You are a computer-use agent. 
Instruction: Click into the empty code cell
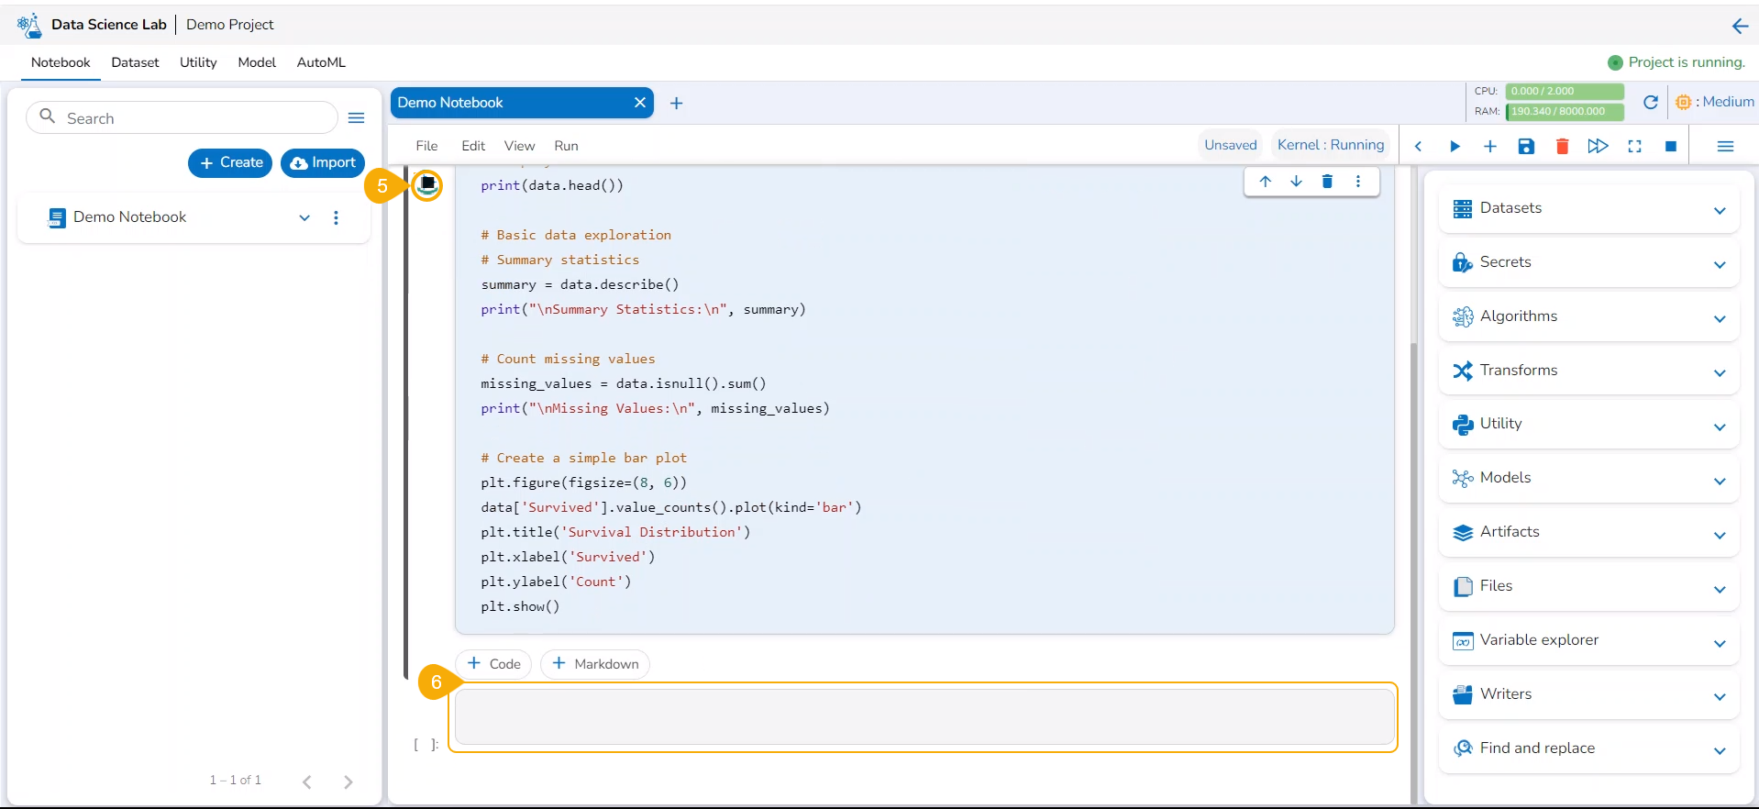(x=924, y=717)
